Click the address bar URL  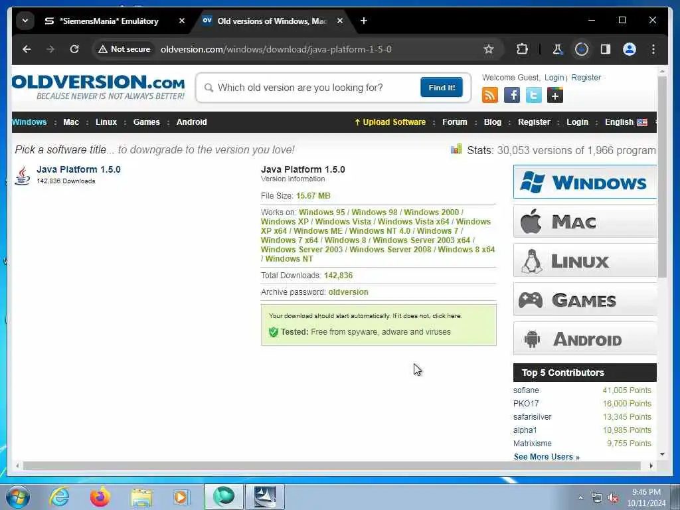(276, 49)
